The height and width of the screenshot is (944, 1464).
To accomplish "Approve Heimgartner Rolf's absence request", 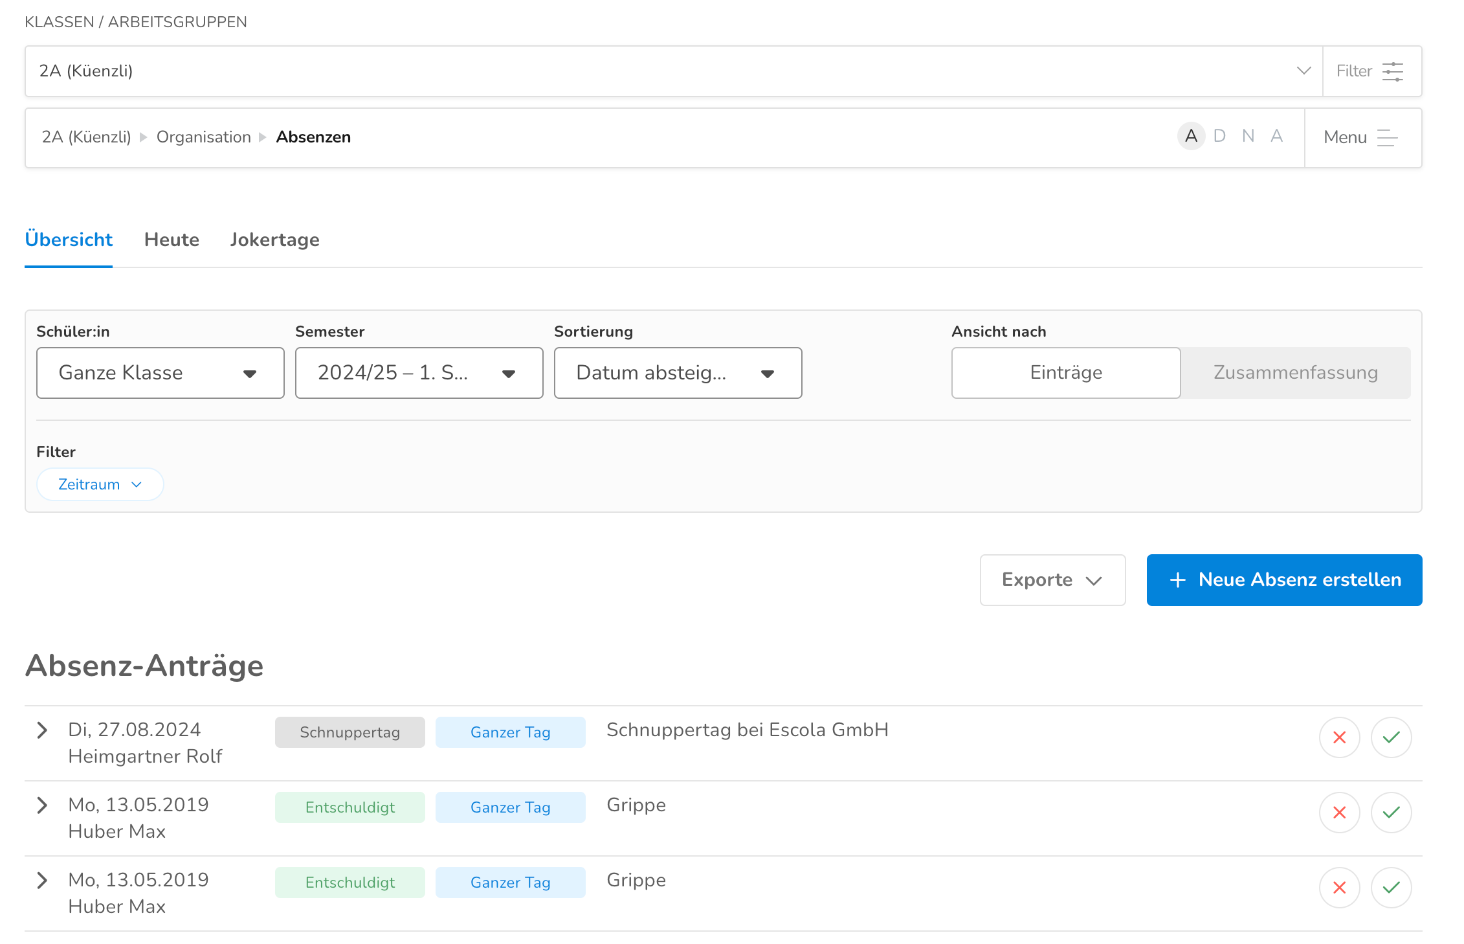I will click(x=1391, y=737).
